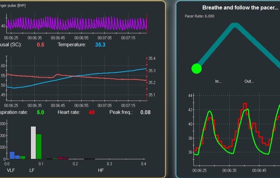Select the red skin conductance value 0.5
Viewport: 280px width, 178px height.
tap(40, 44)
